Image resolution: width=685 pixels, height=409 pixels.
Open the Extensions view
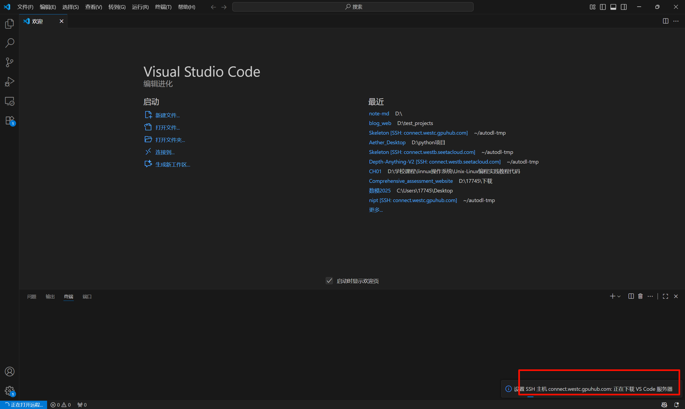(10, 120)
